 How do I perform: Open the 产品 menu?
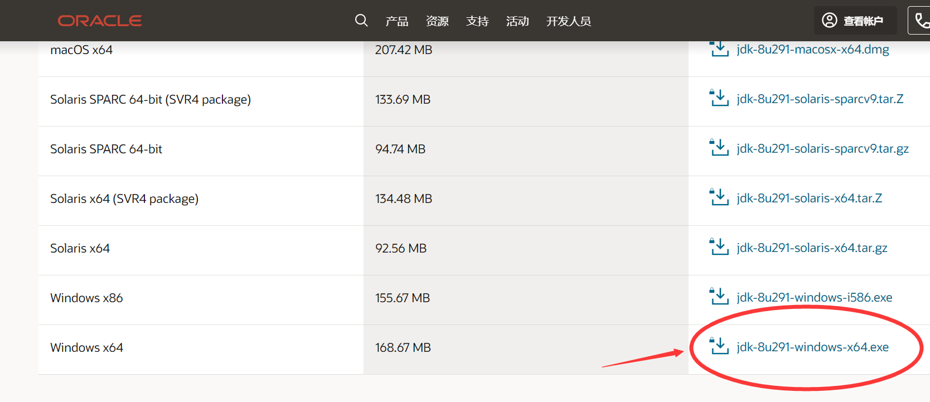(397, 21)
